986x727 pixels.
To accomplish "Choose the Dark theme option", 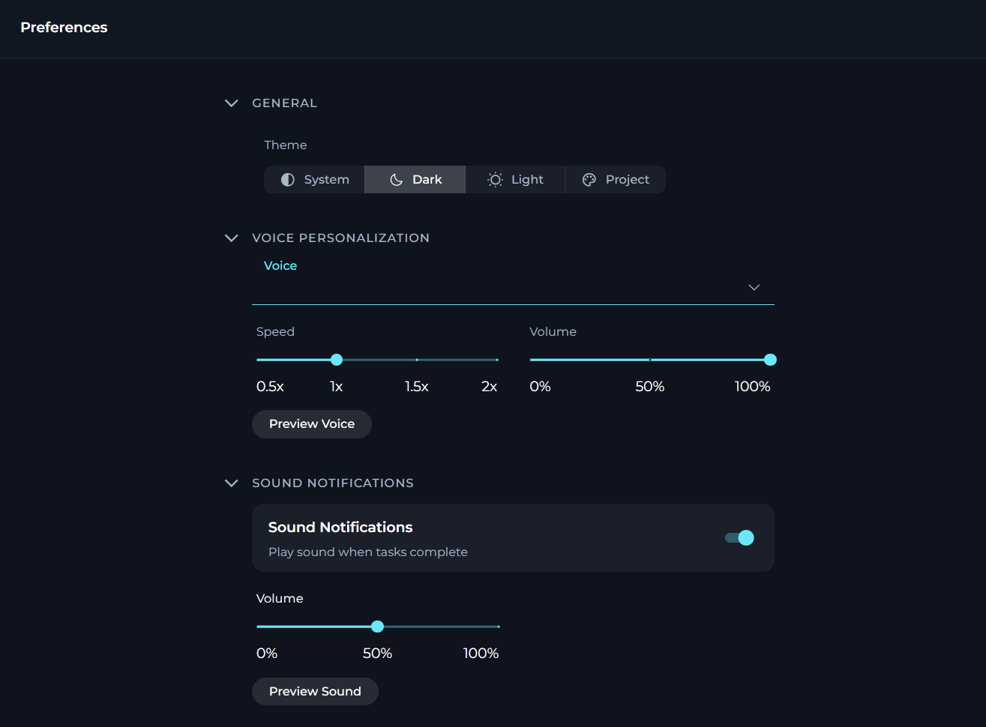I will (x=415, y=180).
